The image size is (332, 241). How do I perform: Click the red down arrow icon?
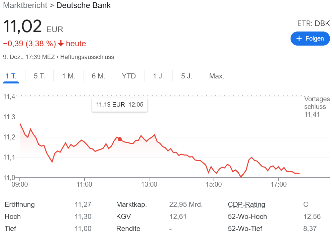click(61, 44)
